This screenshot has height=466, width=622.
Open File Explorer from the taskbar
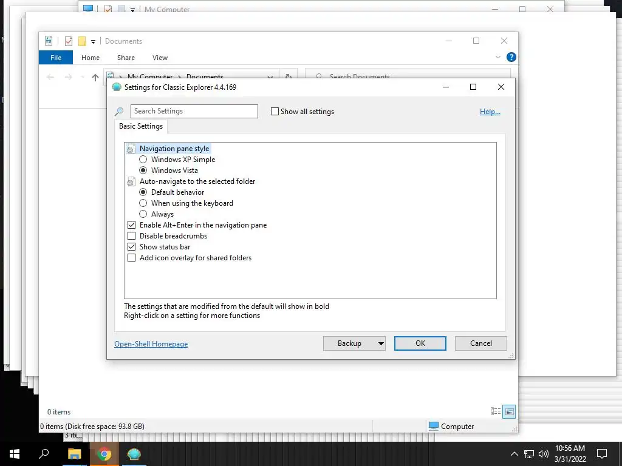pos(74,454)
